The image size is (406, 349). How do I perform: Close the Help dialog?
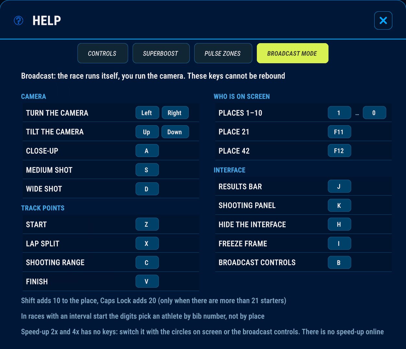pyautogui.click(x=383, y=20)
